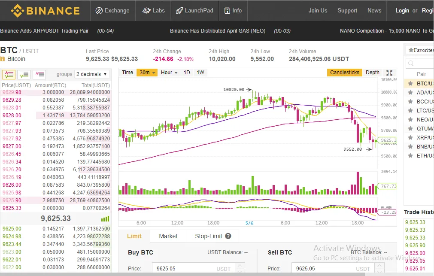Open the Hour interval dropdown

point(169,73)
